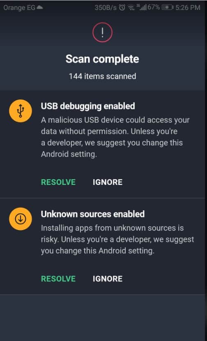This screenshot has width=207, height=341.
Task: Tap the Wi-Fi icon in status bar
Action: click(131, 8)
